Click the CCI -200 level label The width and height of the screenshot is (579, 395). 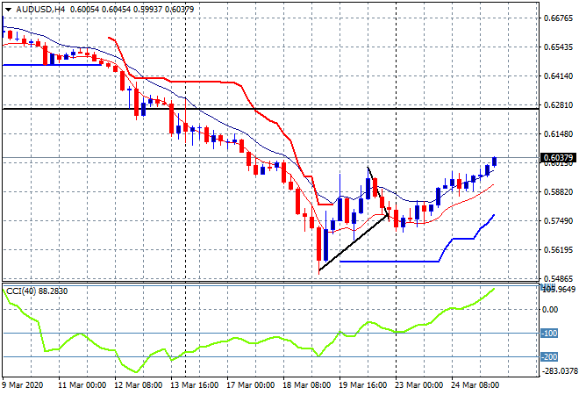point(549,357)
